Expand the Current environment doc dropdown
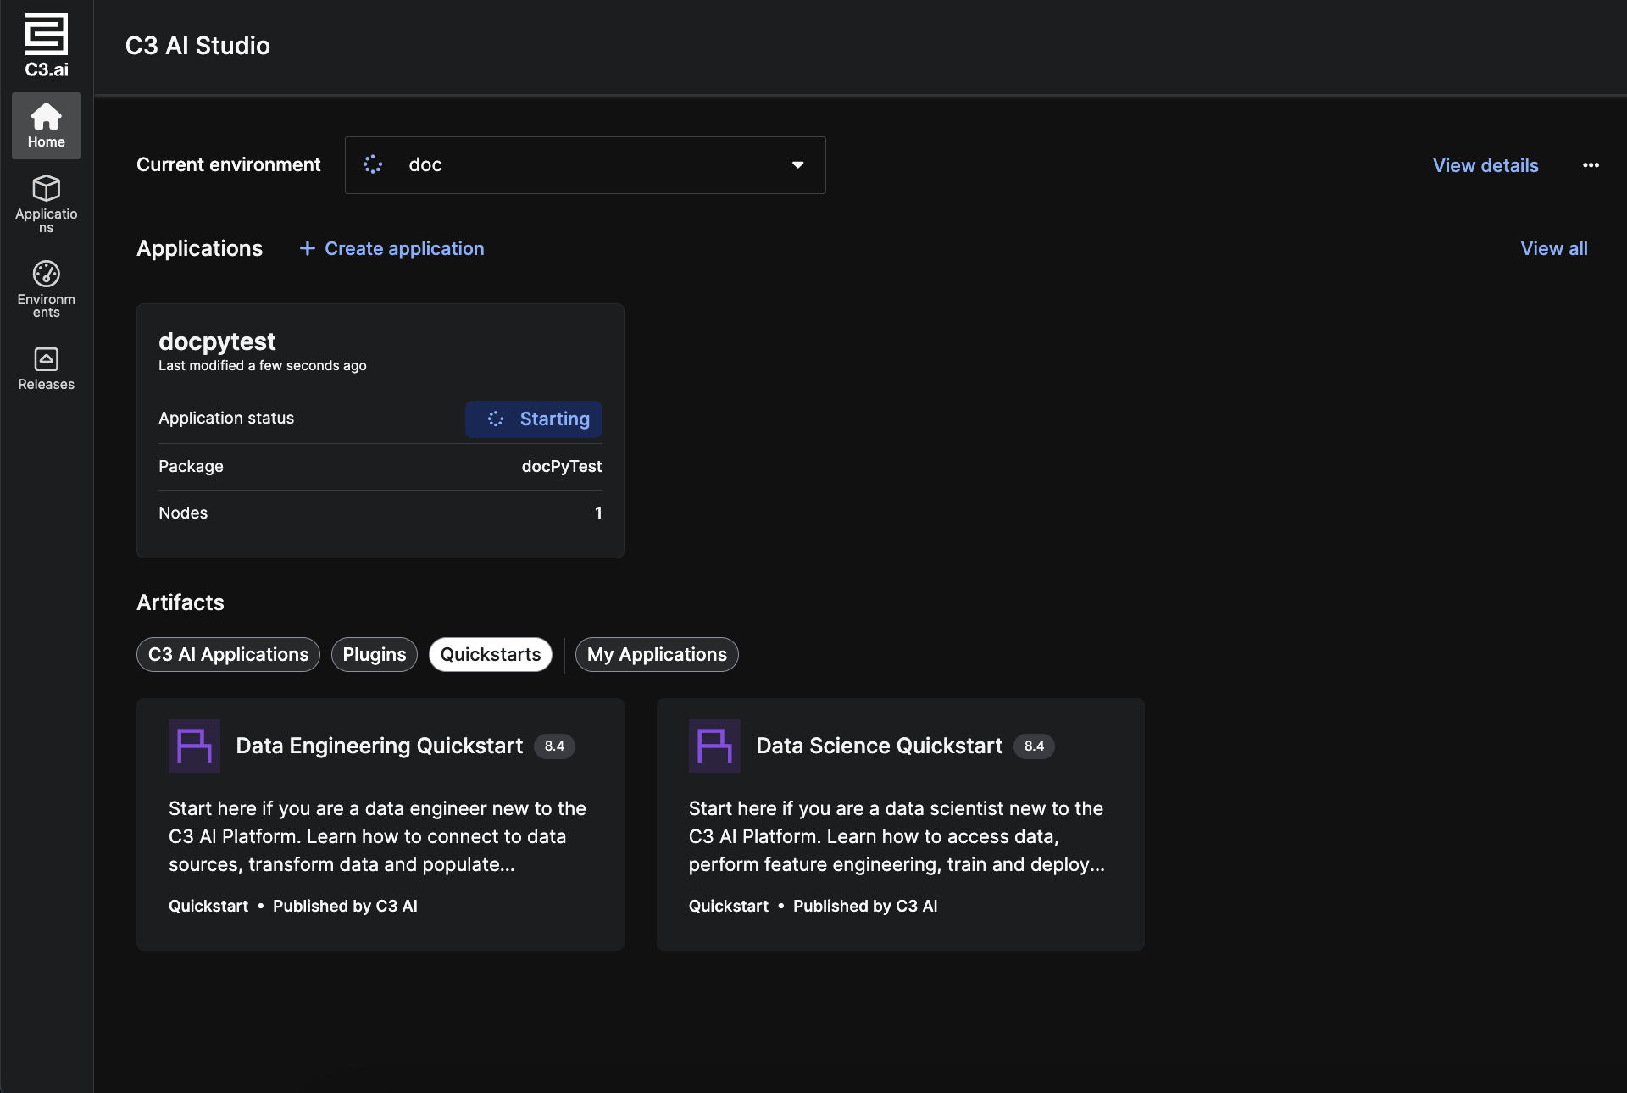This screenshot has width=1627, height=1093. [585, 165]
